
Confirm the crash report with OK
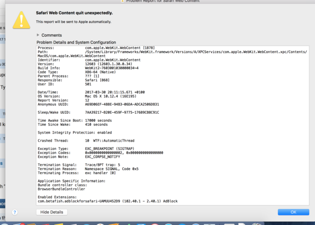293,212
